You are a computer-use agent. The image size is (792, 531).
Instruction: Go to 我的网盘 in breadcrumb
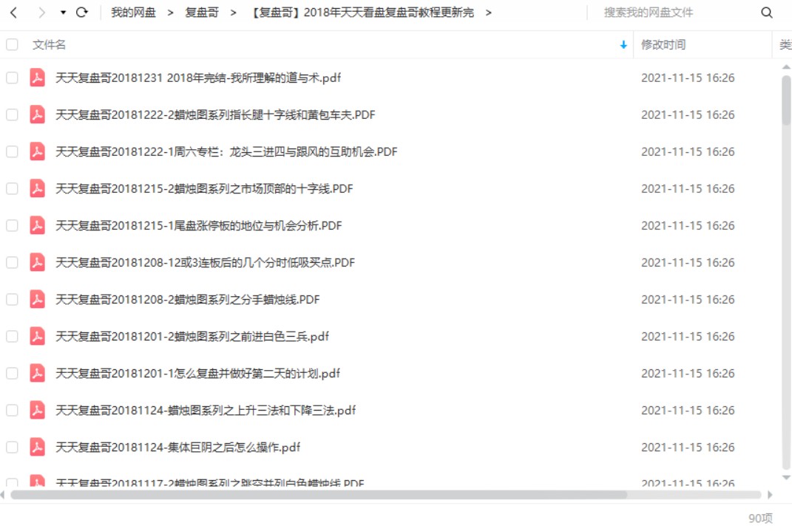[133, 13]
